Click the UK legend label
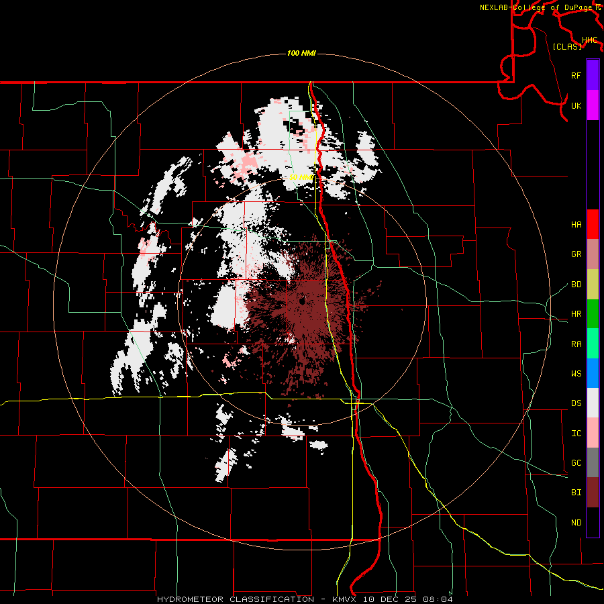Image resolution: width=604 pixels, height=604 pixels. (576, 105)
